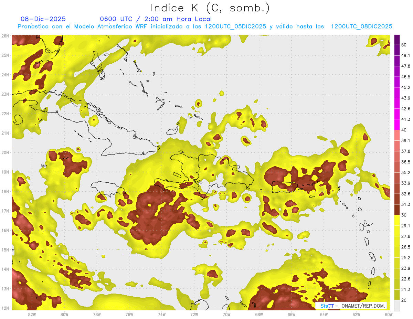Click the color bar value '32.6'
This screenshot has height=319, width=413.
(x=405, y=194)
